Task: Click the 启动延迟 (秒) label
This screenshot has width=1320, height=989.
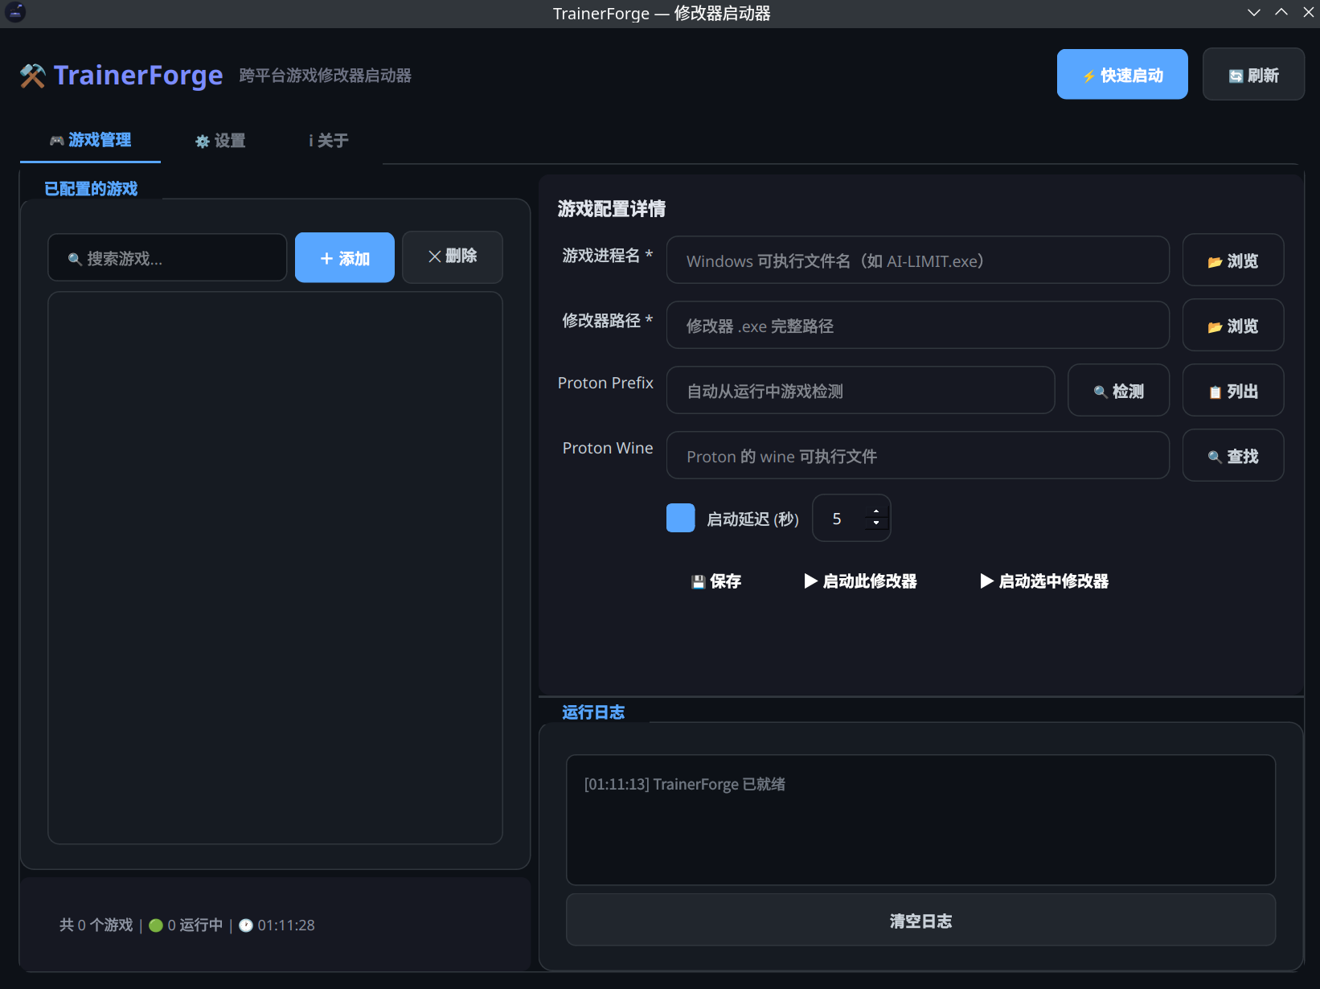Action: point(752,519)
